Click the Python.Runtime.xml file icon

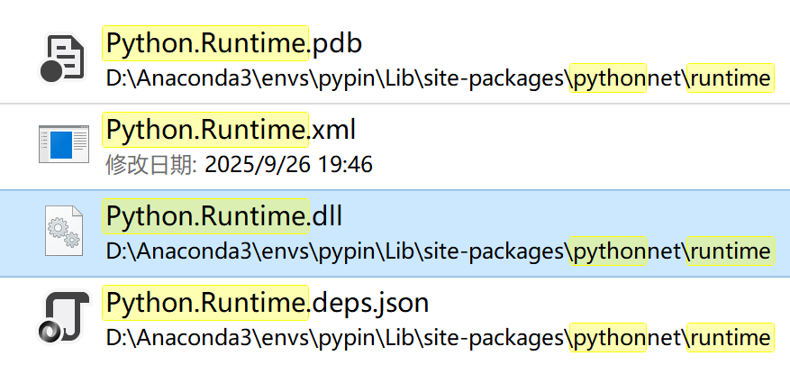coord(64,143)
